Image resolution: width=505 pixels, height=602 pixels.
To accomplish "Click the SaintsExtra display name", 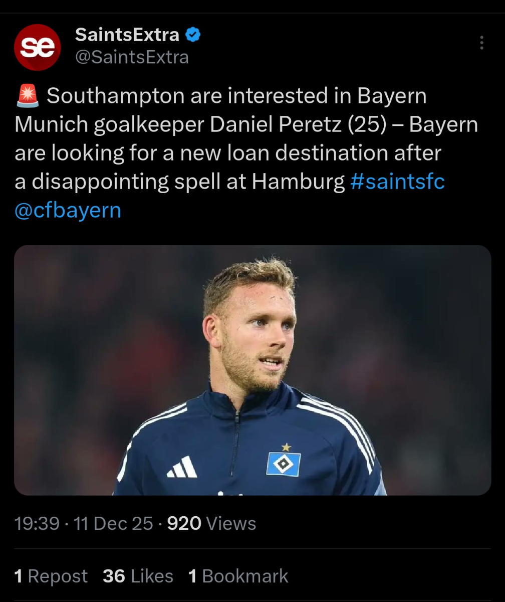I will 127,35.
